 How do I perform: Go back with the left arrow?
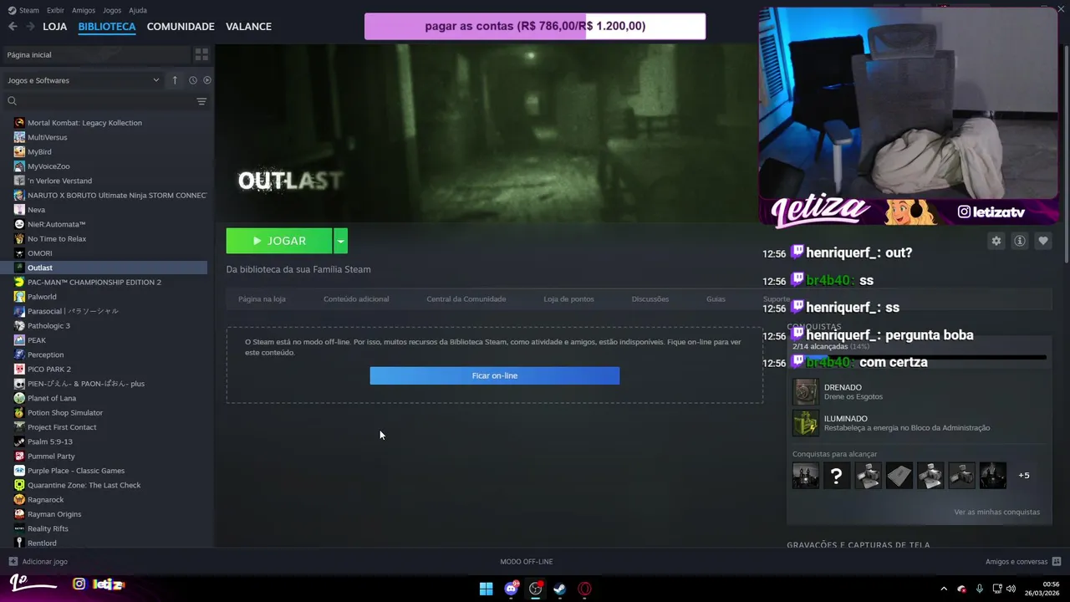13,26
